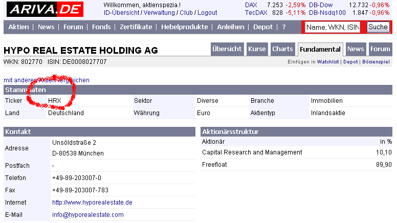This screenshot has height=223, width=397.
Task: Switch to the Kurse tab
Action: pos(257,49)
